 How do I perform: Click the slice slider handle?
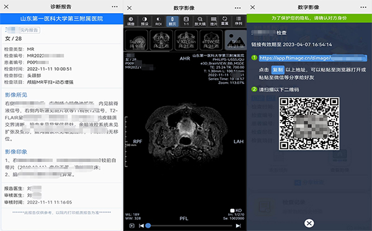[148, 225]
